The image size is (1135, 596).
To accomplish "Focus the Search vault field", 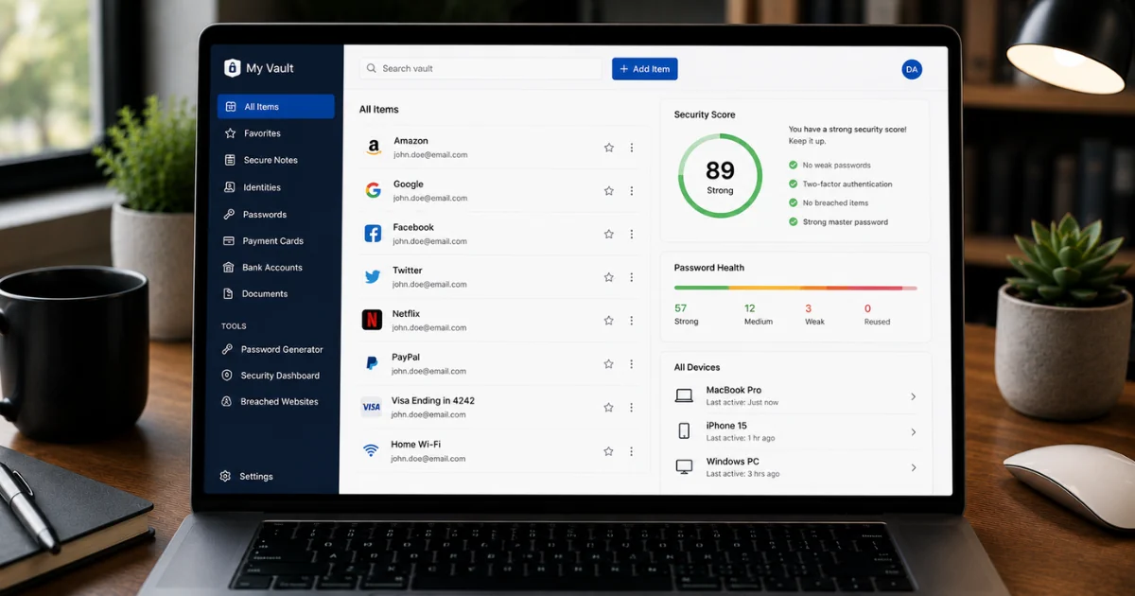I will [480, 68].
